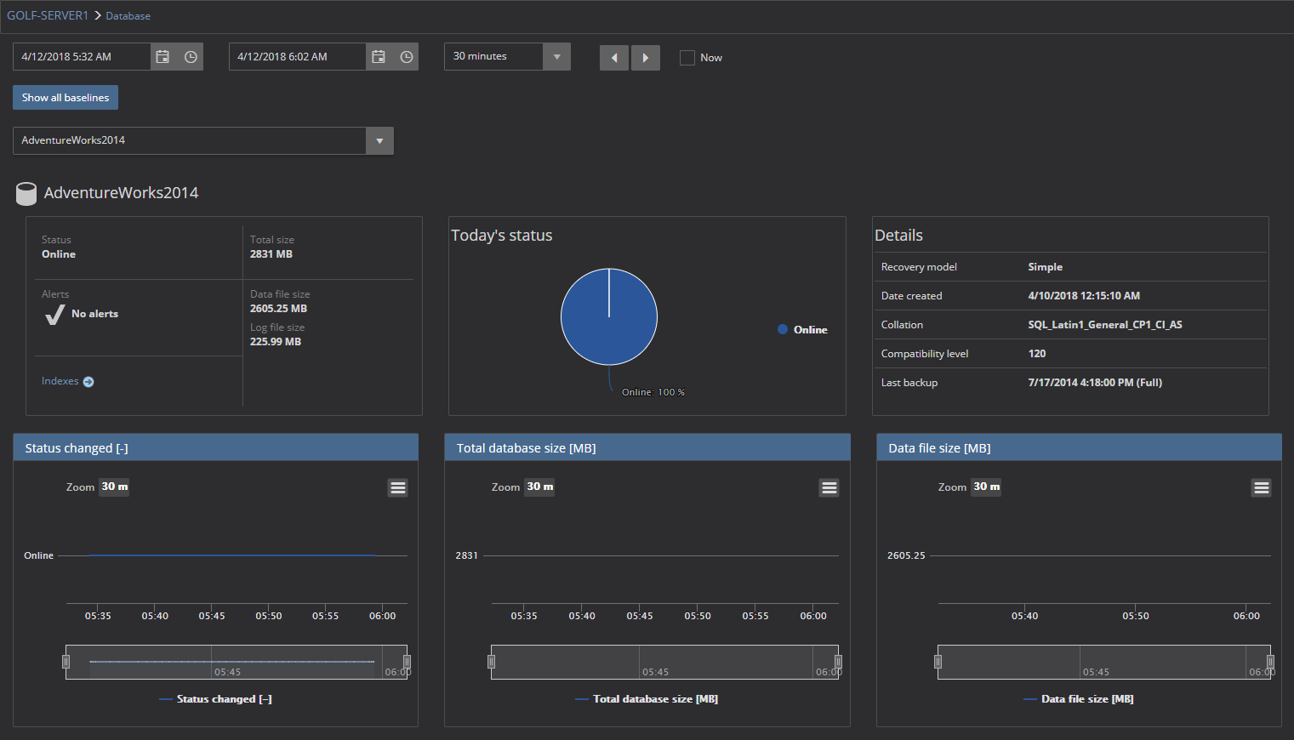Click the Log file size value 225.99 MB
The image size is (1294, 740).
(276, 342)
